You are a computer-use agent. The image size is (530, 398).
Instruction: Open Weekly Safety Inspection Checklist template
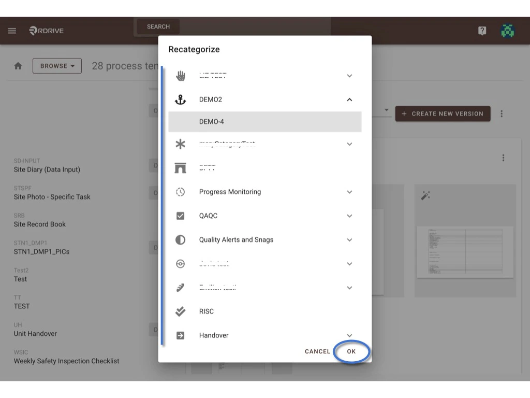66,358
